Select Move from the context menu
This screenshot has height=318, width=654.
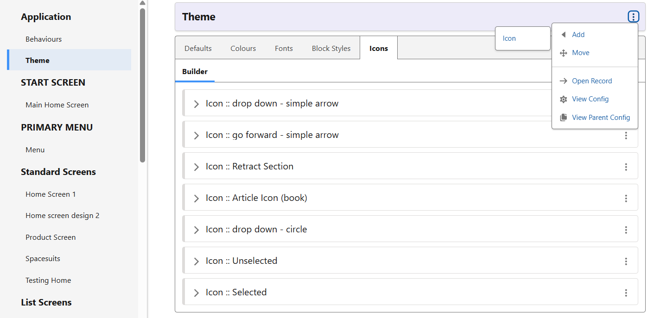pyautogui.click(x=580, y=53)
